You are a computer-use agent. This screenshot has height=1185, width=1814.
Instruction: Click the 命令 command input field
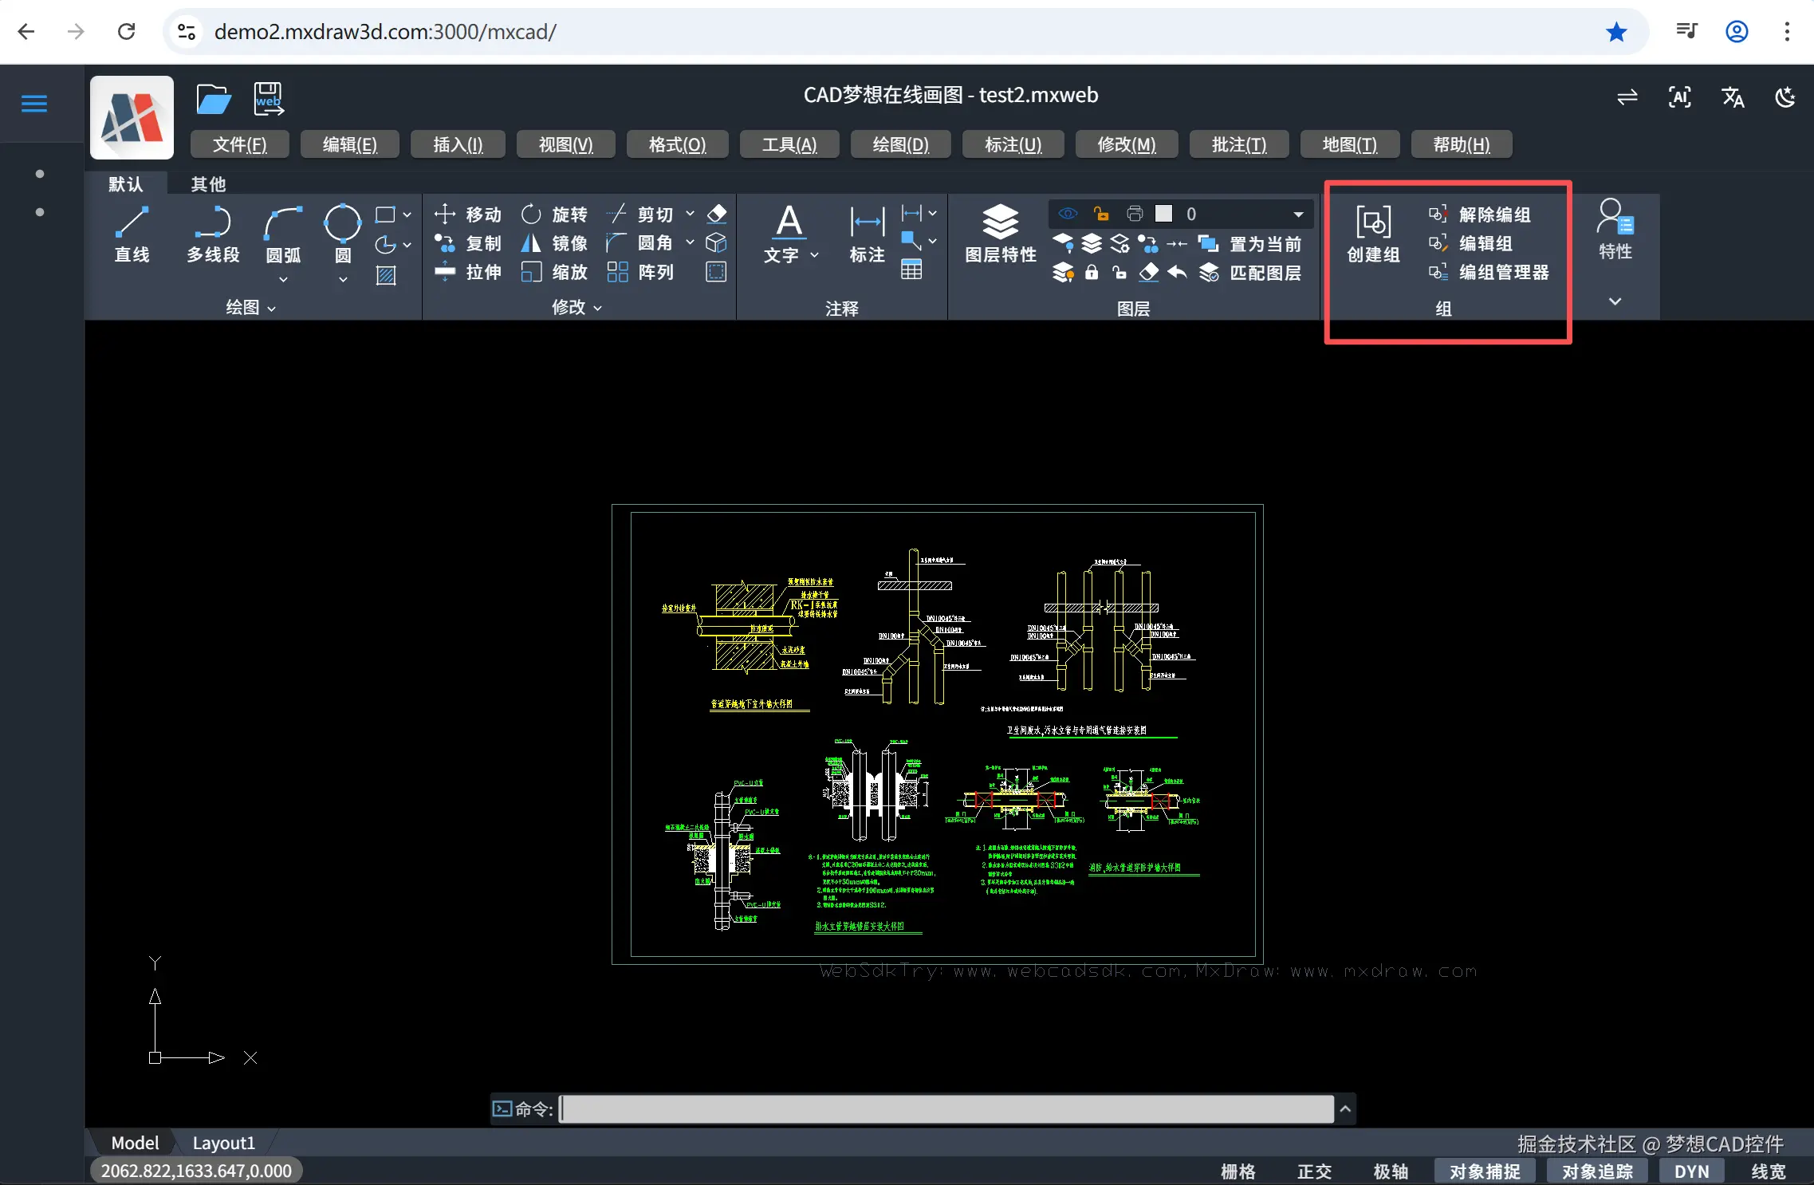(x=946, y=1108)
